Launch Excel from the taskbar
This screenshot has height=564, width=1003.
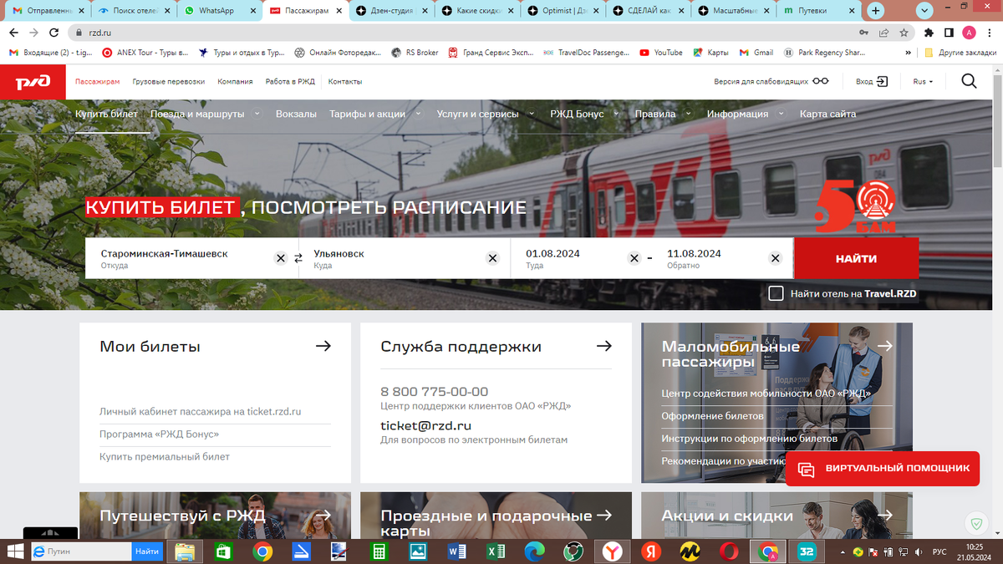click(496, 551)
